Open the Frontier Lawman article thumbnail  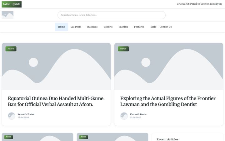169,66
